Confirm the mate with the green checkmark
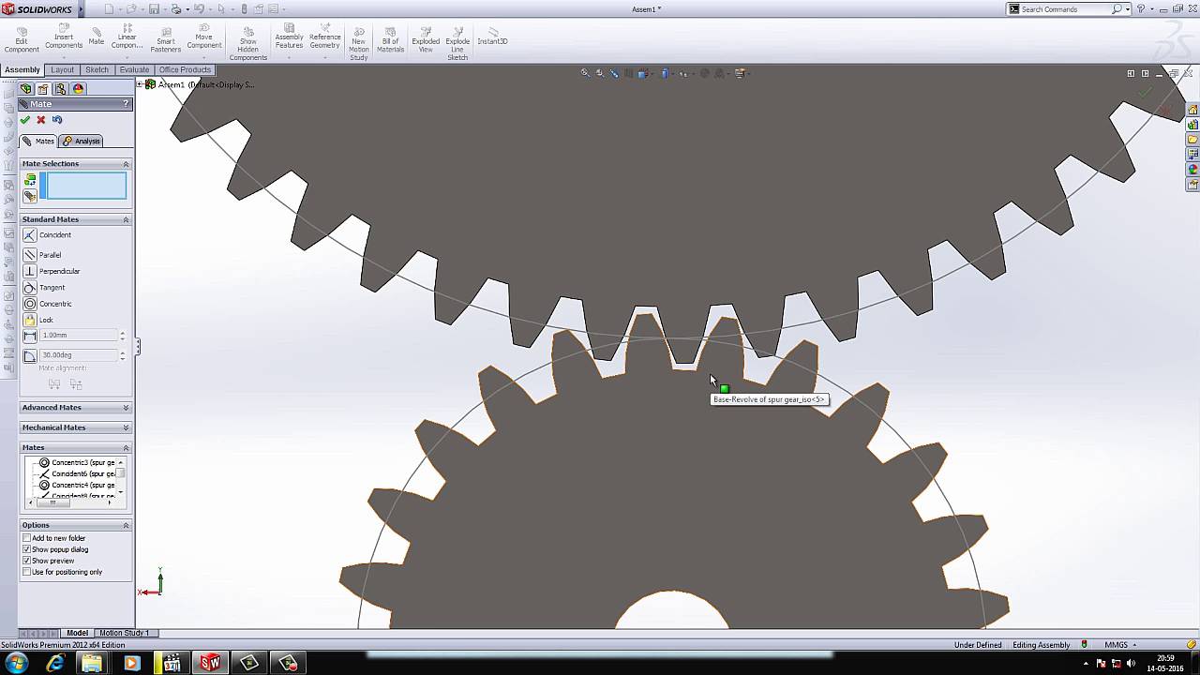This screenshot has height=675, width=1200. 25,120
